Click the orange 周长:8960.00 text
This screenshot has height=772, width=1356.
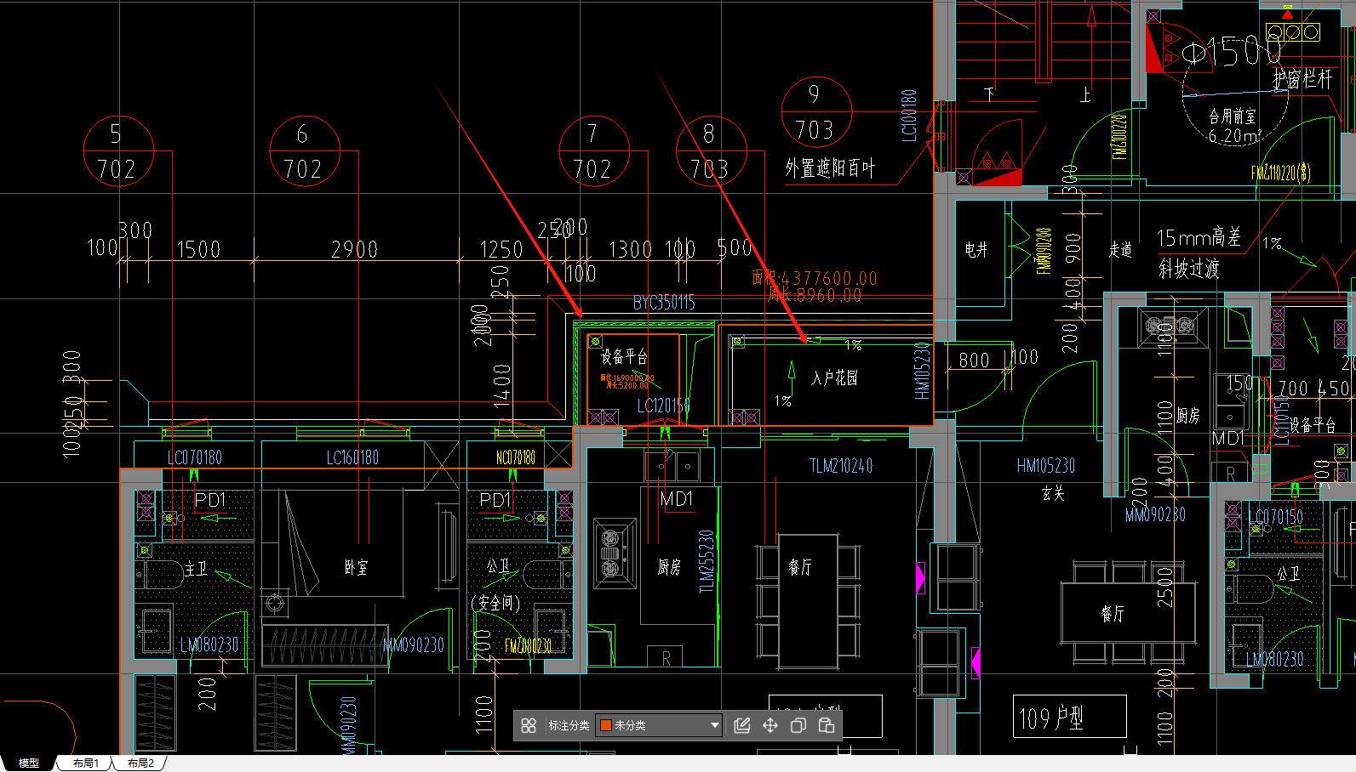point(815,295)
